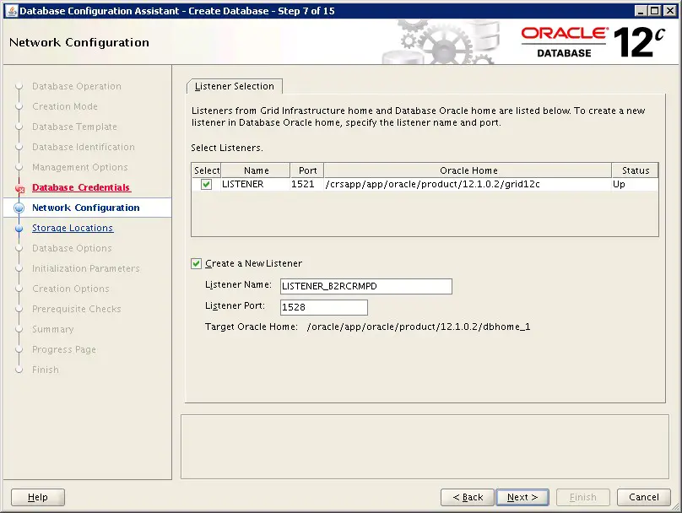Screen dimensions: 682x513
Task: Go back with the Back button
Action: [x=468, y=497]
